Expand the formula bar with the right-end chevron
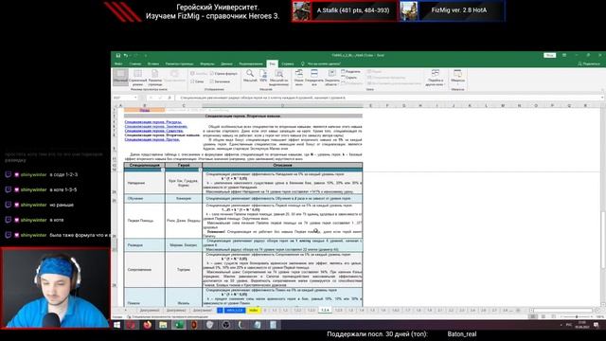The width and height of the screenshot is (606, 341). point(602,98)
